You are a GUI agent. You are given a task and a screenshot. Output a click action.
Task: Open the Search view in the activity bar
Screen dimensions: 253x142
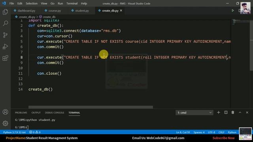[5, 23]
